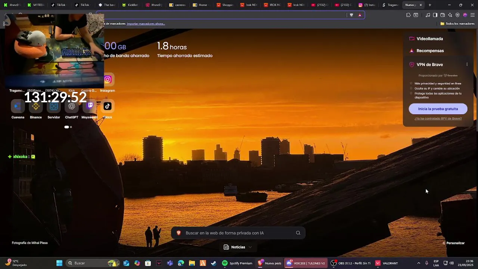The width and height of the screenshot is (478, 269).
Task: Open the Todos los marcadores folder
Action: click(x=457, y=24)
